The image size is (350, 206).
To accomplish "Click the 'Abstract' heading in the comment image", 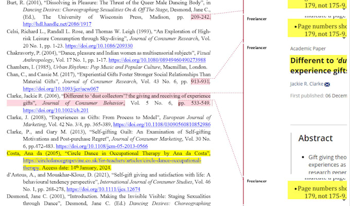I will tap(316, 138).
